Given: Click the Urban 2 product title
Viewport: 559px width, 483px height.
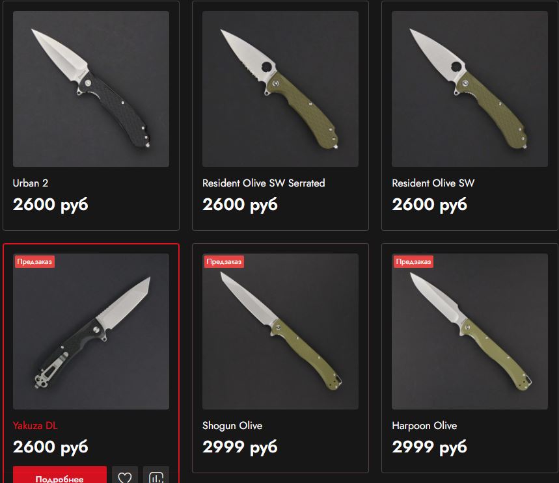Looking at the screenshot, I should coord(31,183).
